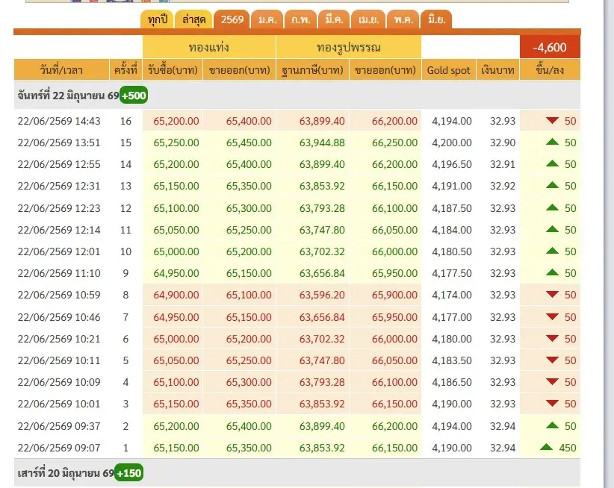Viewport: 614px width, 488px height.
Task: Click the red down arrow in row 5
Action: click(552, 360)
